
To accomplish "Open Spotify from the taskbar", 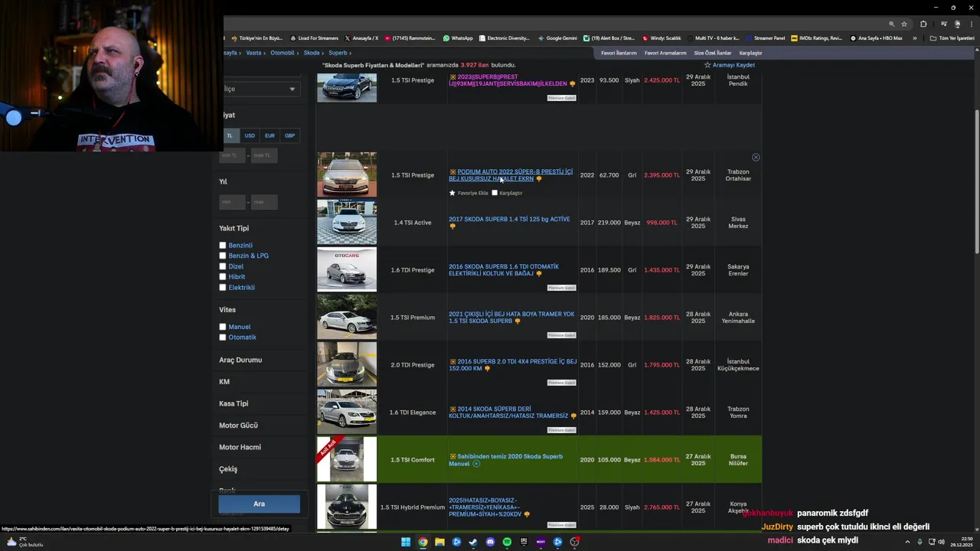I will point(507,542).
